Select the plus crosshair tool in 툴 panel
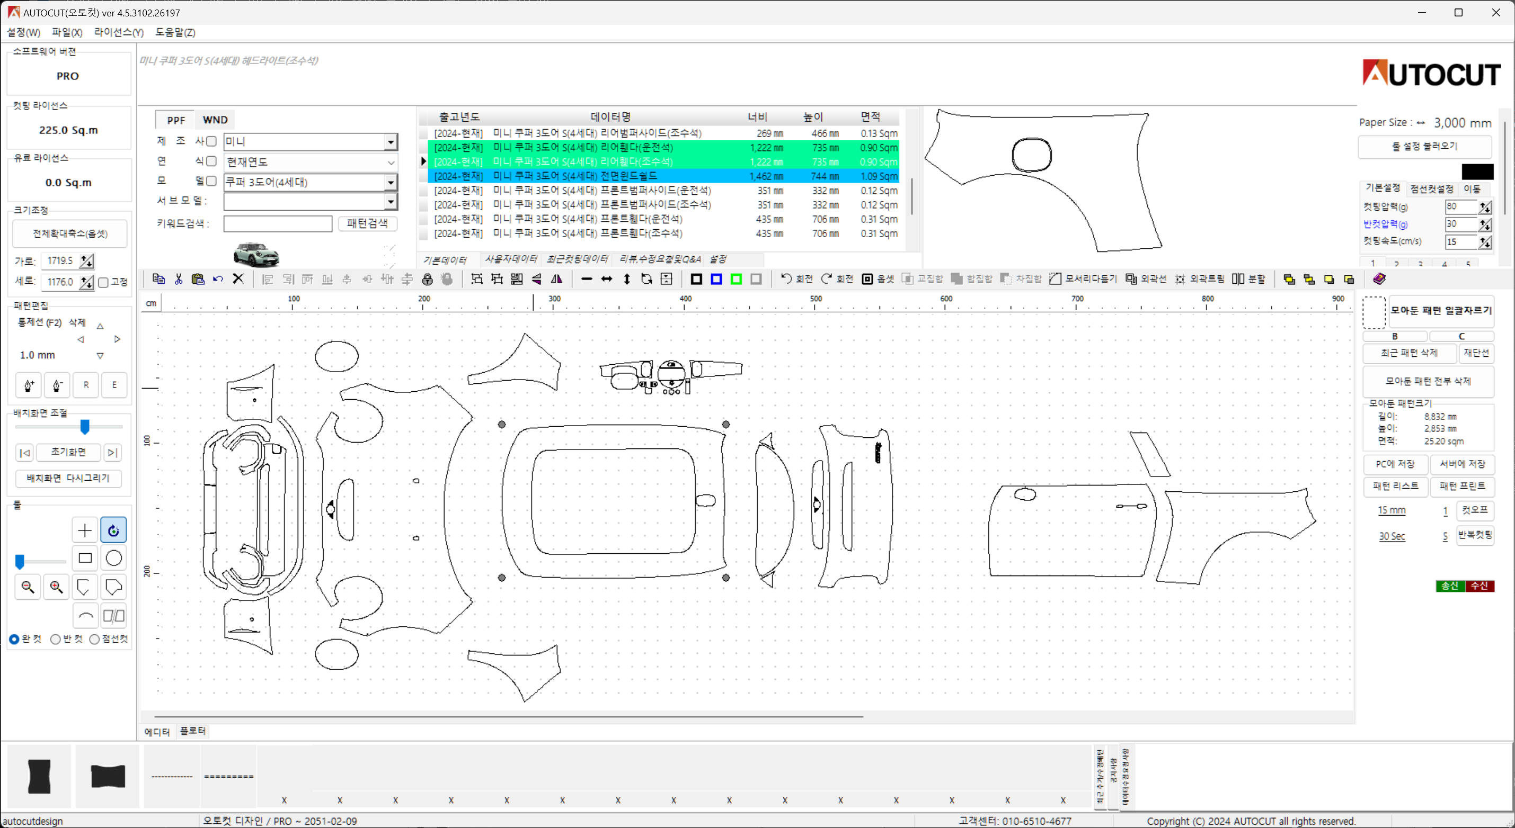The height and width of the screenshot is (828, 1515). (x=85, y=530)
